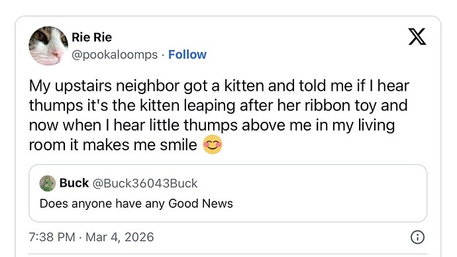
Task: Visit the @pookaloomps handle link
Action: click(115, 55)
